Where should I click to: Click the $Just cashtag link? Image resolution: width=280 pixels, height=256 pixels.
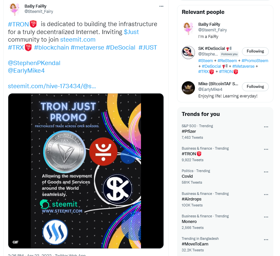[131, 32]
